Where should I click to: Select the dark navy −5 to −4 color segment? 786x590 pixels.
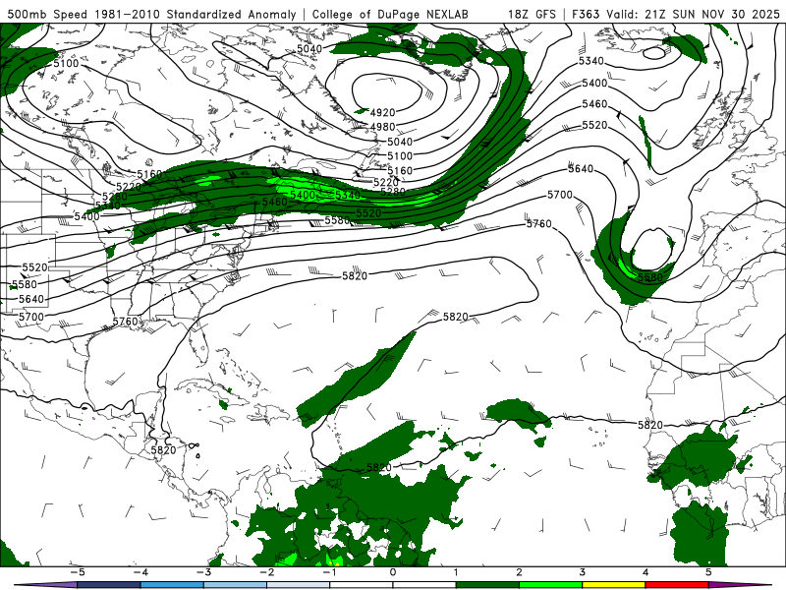coord(109,585)
